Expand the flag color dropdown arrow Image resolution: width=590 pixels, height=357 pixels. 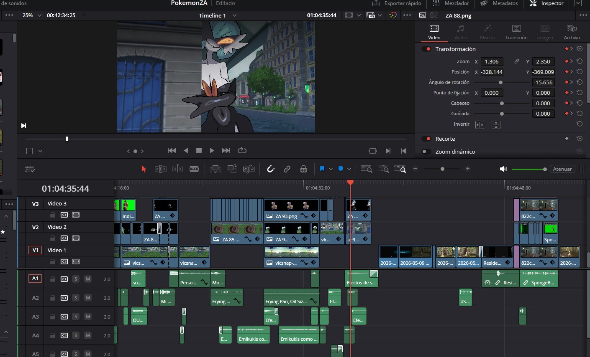coord(331,169)
